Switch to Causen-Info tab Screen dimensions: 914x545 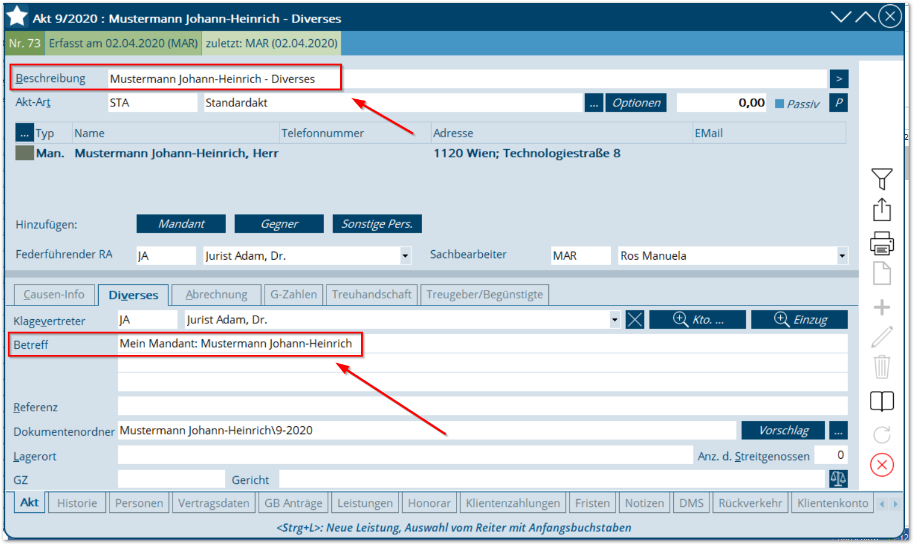54,294
